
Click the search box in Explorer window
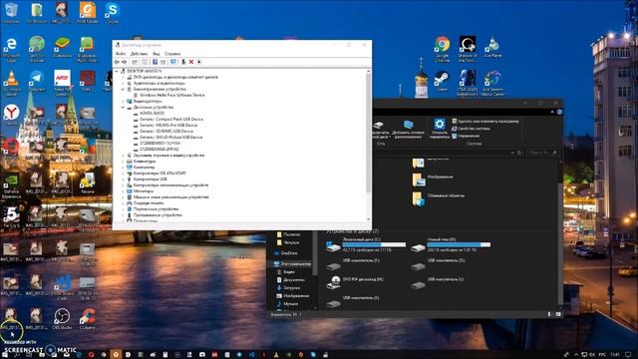tap(541, 153)
